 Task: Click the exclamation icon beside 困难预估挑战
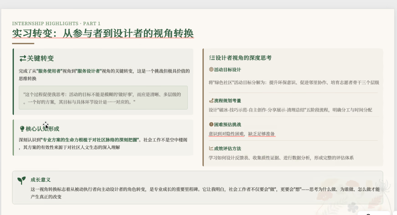click(211, 125)
